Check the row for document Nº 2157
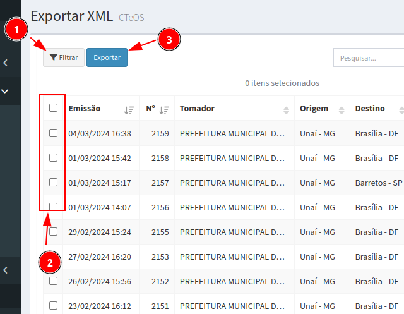This screenshot has width=404, height=314. click(54, 183)
